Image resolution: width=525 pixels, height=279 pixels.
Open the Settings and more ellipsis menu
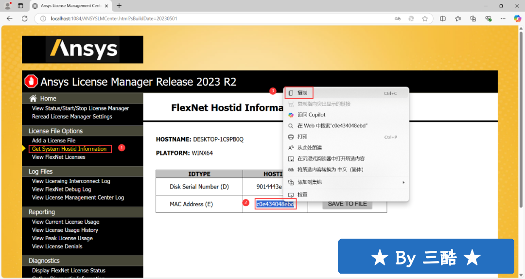point(503,19)
